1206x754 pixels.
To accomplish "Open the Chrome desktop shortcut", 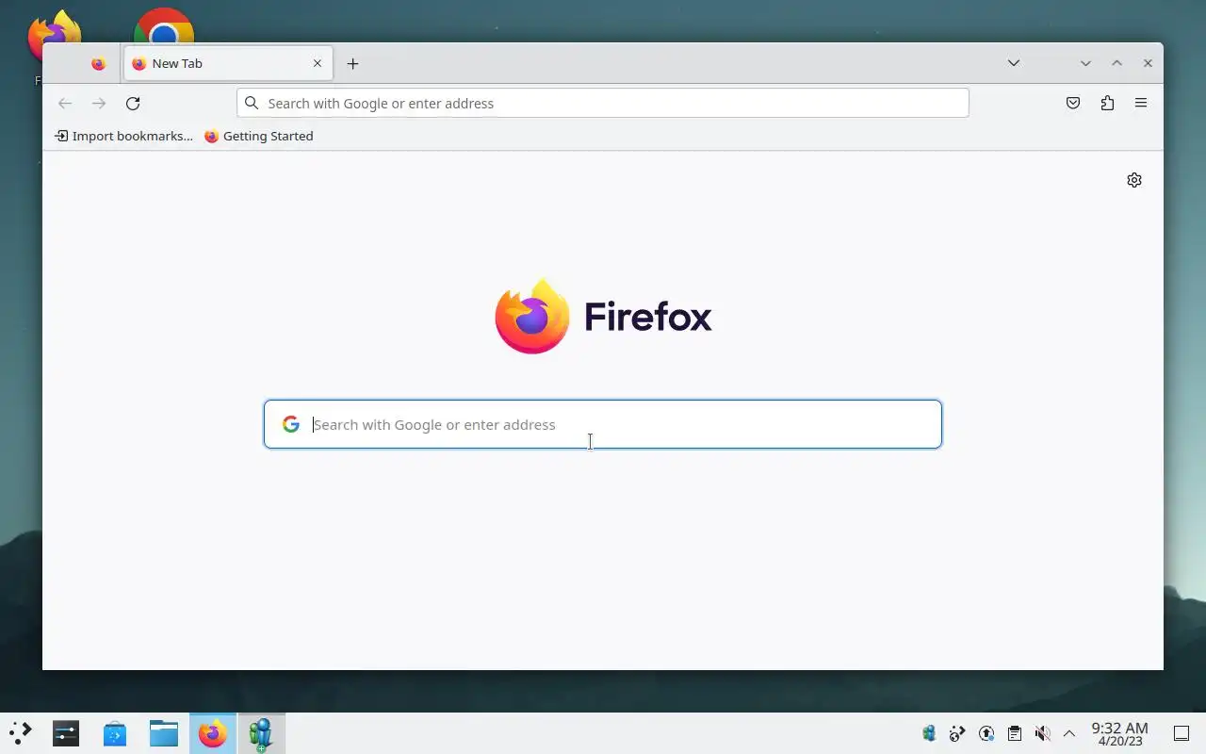I will 164,26.
